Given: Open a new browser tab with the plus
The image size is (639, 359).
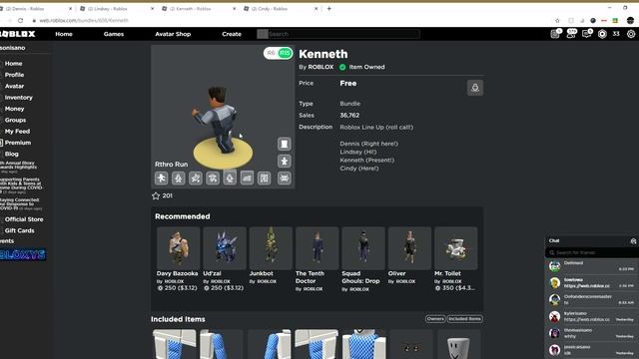Looking at the screenshot, I should click(x=328, y=9).
